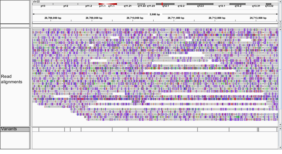This screenshot has height=154, width=282.
Task: Click the read alignments panel scroll-up arrow
Action: pyautogui.click(x=280, y=29)
